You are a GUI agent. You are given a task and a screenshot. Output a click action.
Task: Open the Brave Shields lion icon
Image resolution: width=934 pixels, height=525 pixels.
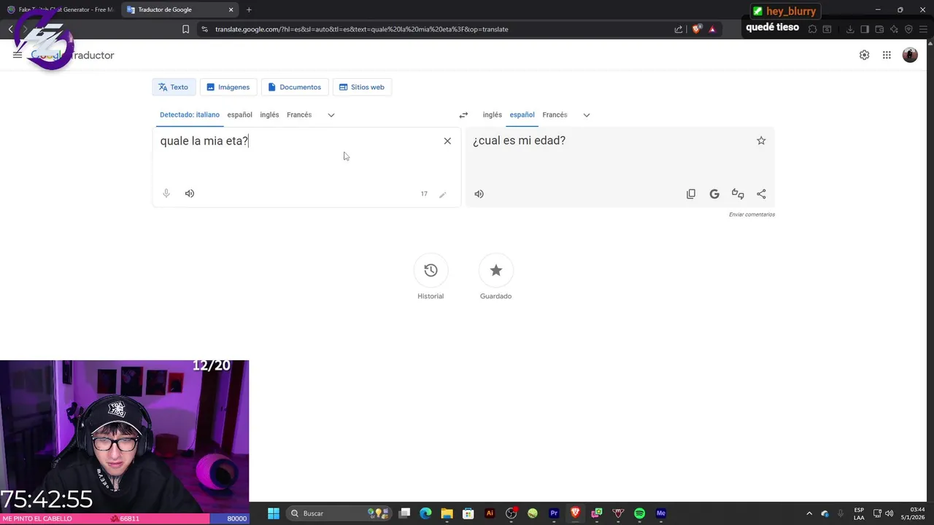697,29
